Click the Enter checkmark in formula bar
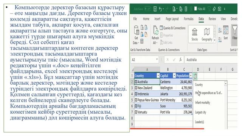The image size is (242, 136). (174, 60)
